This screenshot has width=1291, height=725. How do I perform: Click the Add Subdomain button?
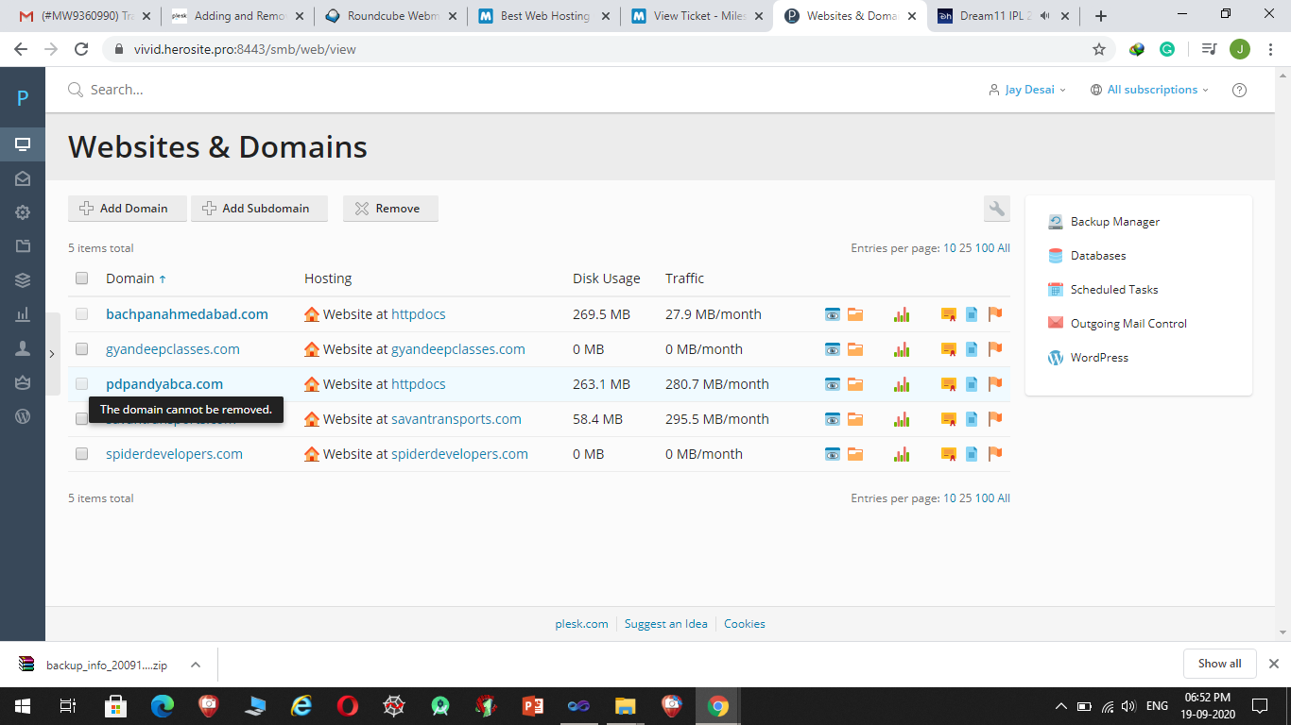point(259,209)
